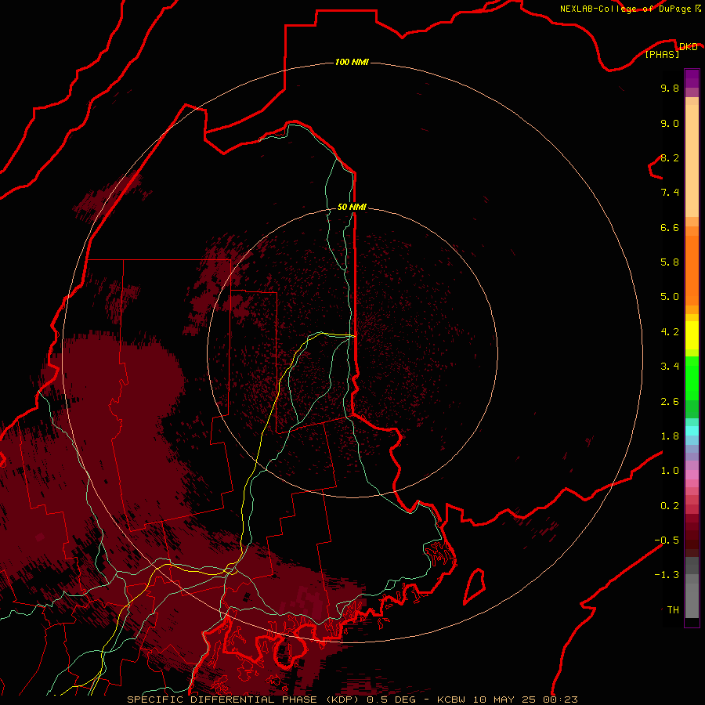Click the TH threshold label on scale
Viewport: 705px width, 705px height.
673,610
